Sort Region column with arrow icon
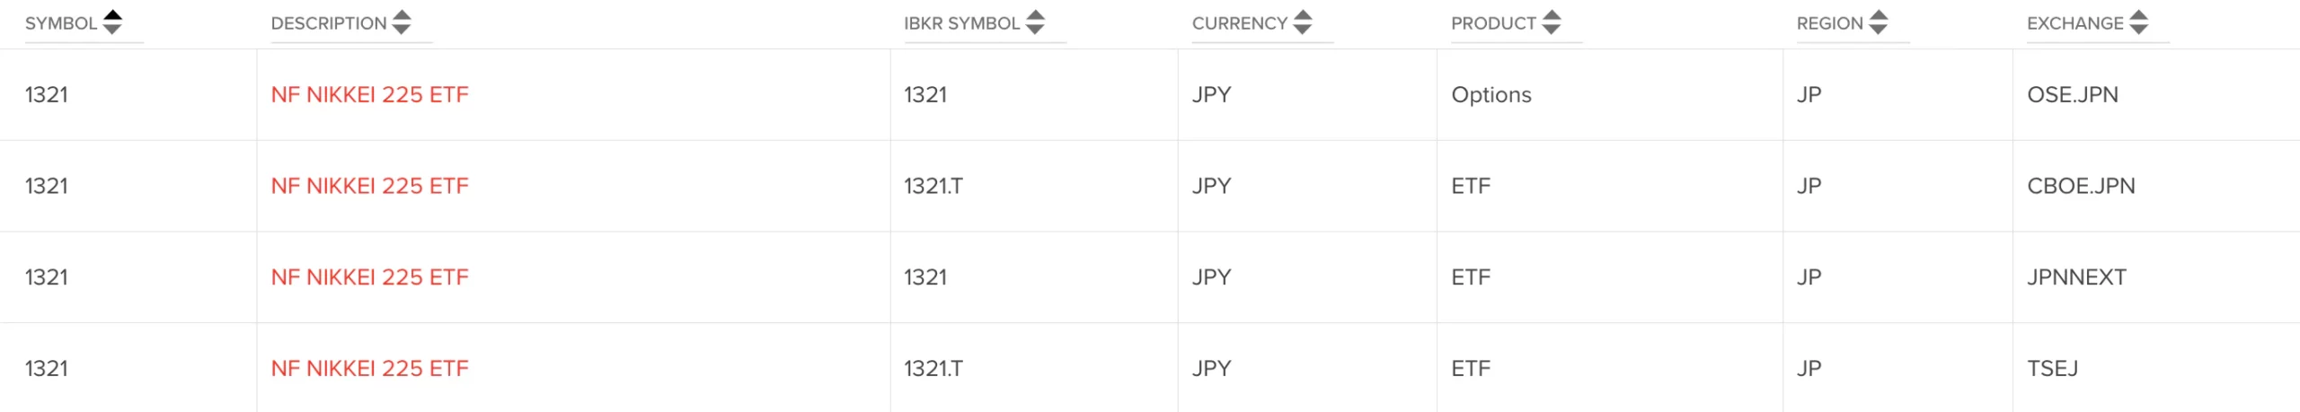 tap(1879, 22)
